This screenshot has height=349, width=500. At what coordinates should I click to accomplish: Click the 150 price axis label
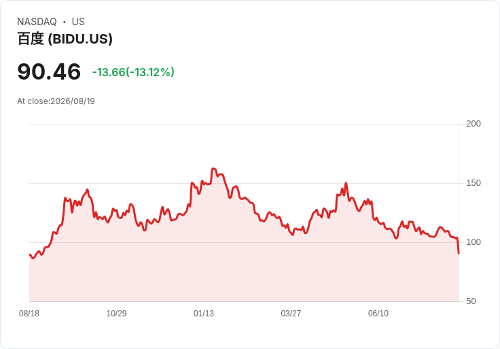tap(474, 183)
